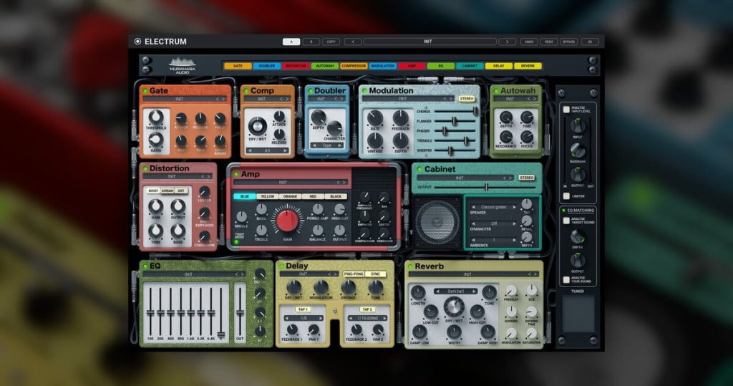Click the large red Amp Gain knob

tap(287, 221)
